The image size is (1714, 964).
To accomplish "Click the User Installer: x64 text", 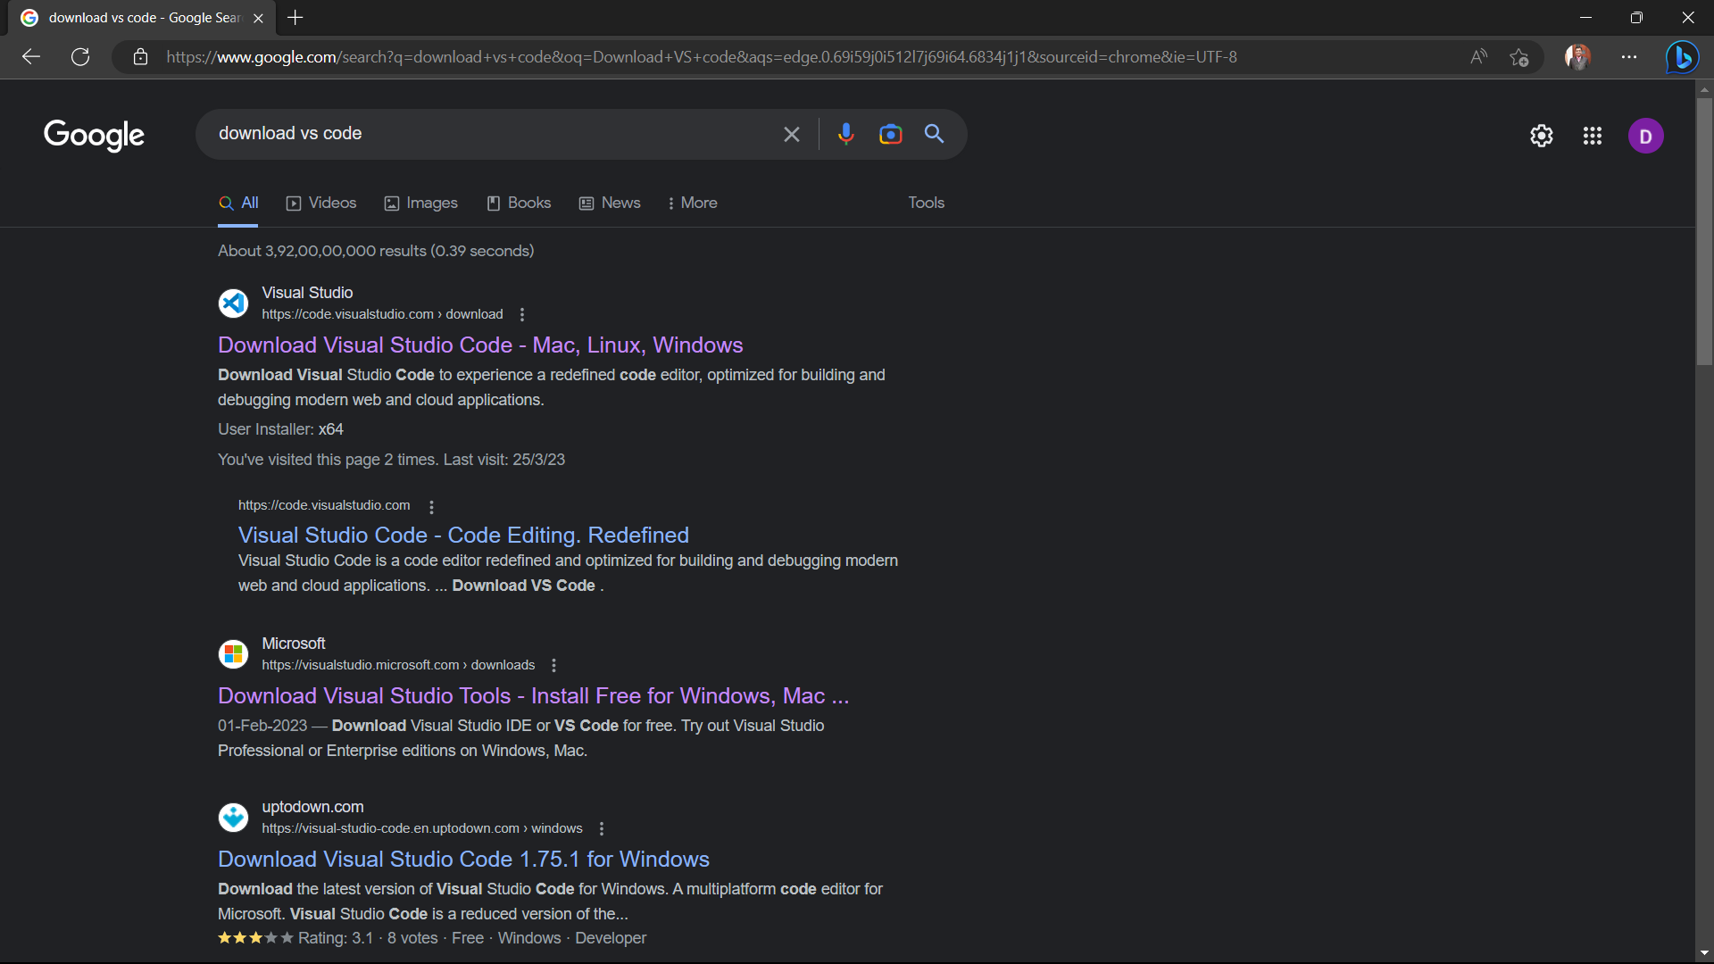I will [x=280, y=429].
